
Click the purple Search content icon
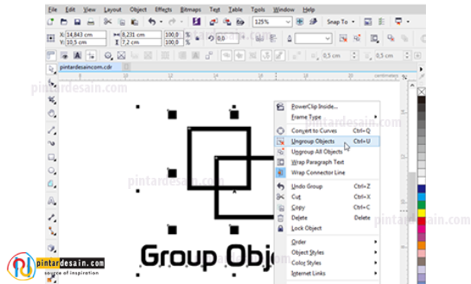tap(197, 22)
